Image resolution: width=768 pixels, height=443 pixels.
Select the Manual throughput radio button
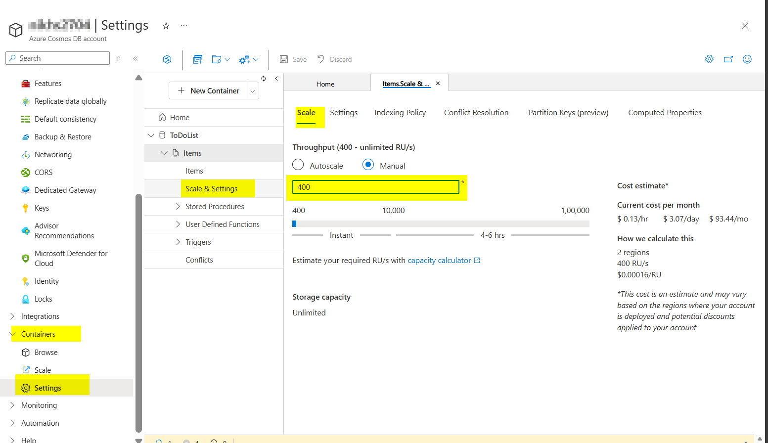pos(368,165)
